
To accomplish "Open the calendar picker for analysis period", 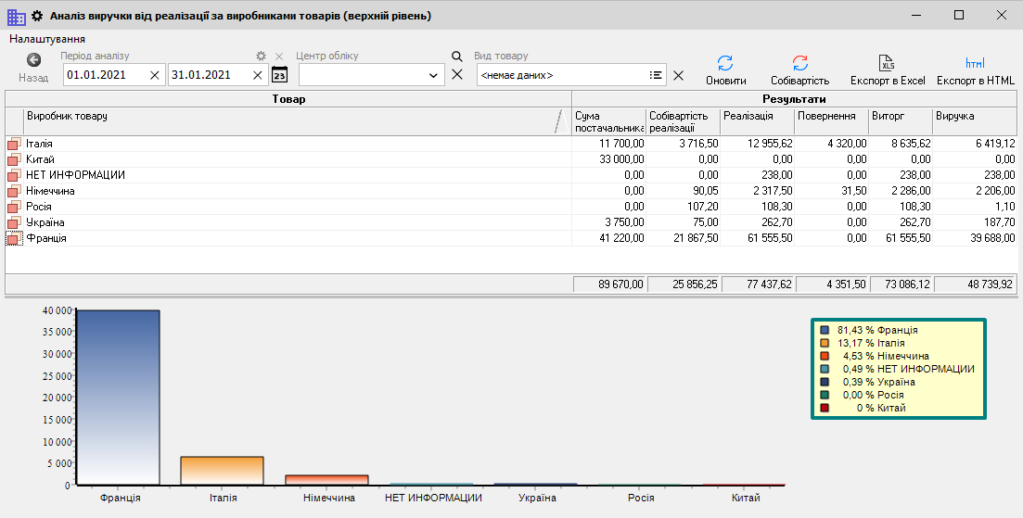I will tap(280, 75).
